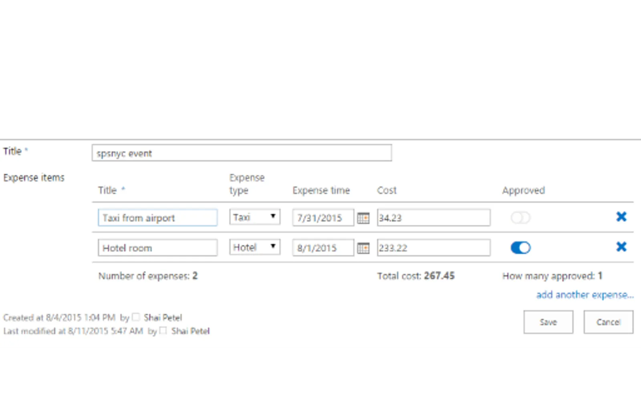
Task: Edit the spsnyc event title field
Action: [242, 153]
